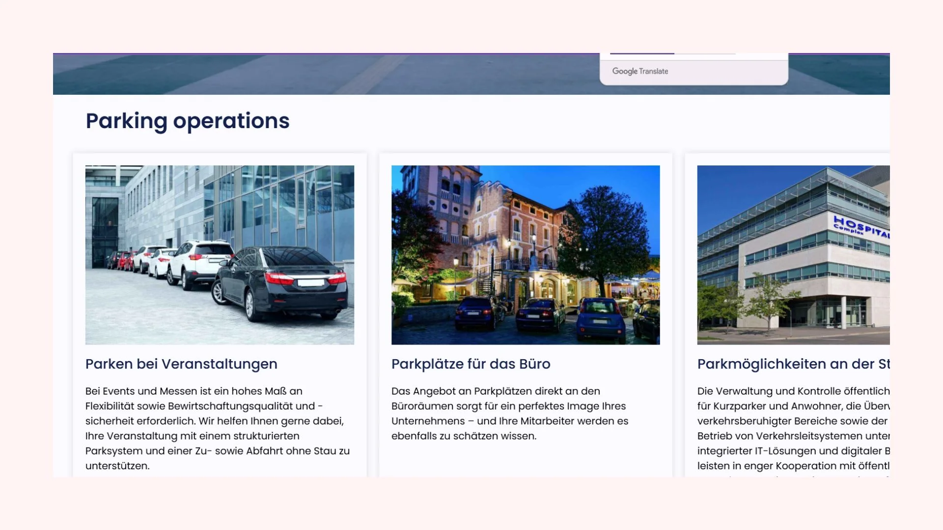Click the 'Parking operations' page heading
The width and height of the screenshot is (943, 530).
coord(188,121)
